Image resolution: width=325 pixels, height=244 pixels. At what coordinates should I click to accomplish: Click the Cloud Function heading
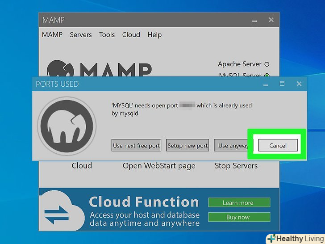(x=144, y=202)
